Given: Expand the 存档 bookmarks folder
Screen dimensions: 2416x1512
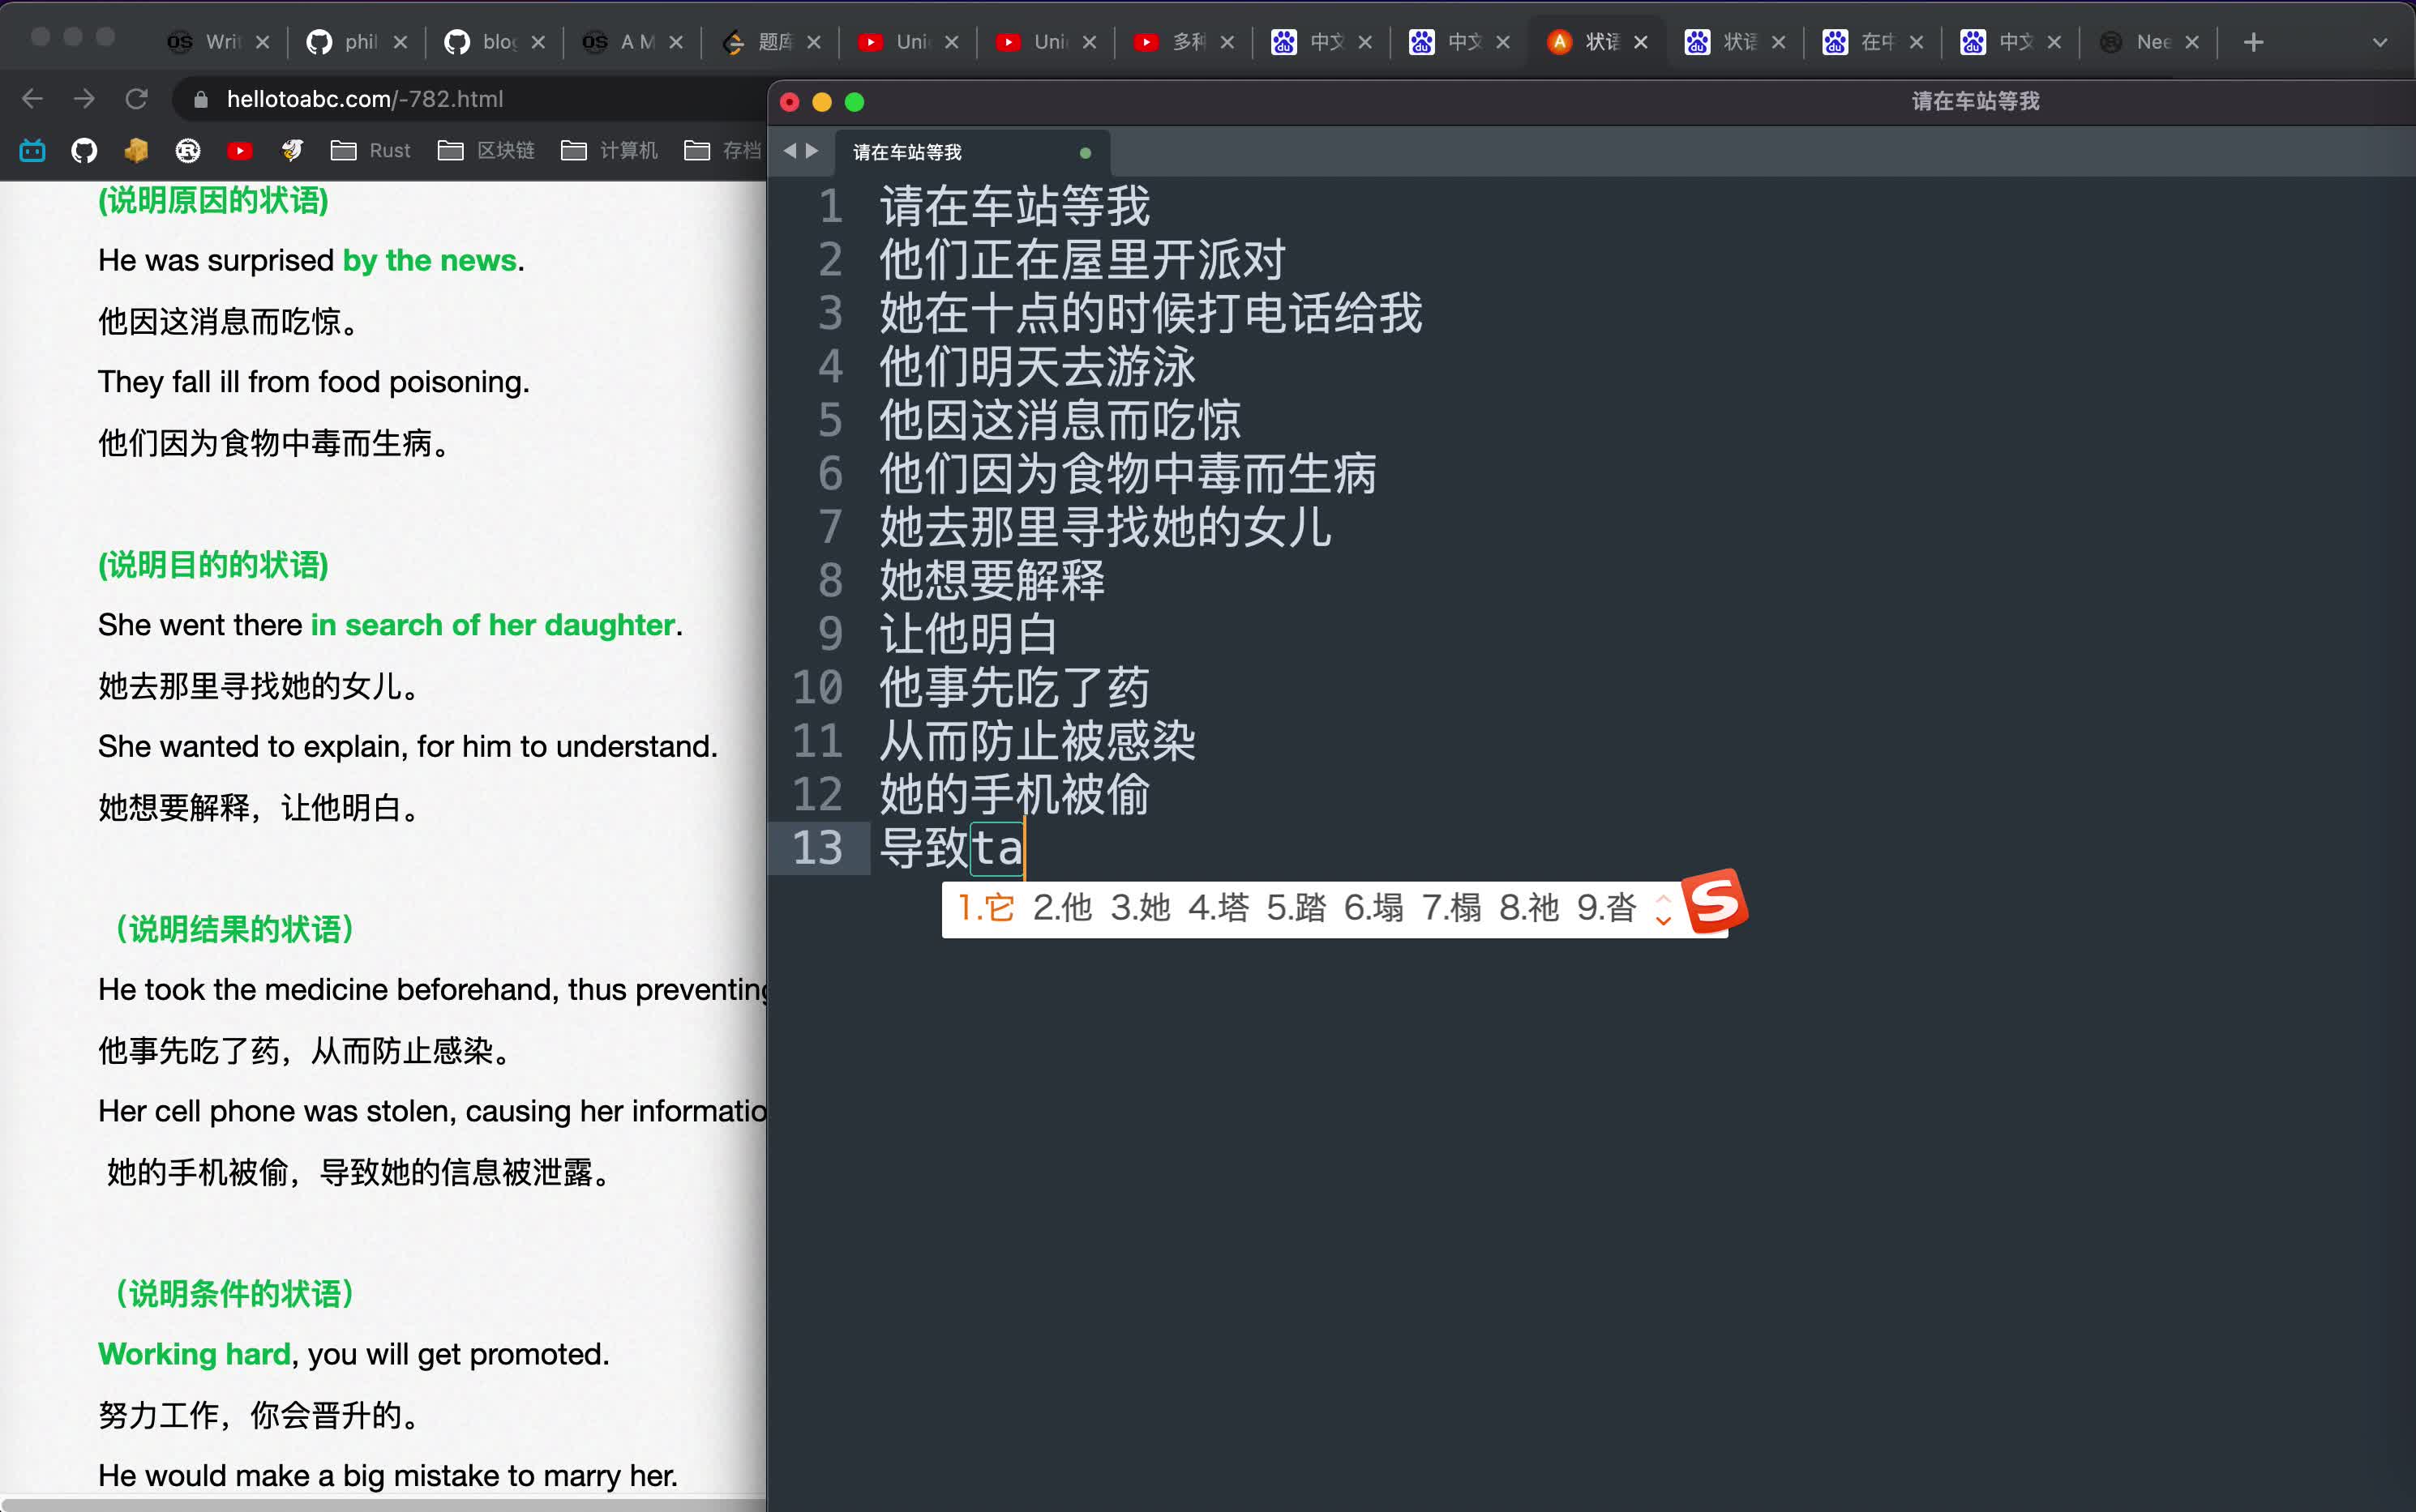Looking at the screenshot, I should [722, 150].
